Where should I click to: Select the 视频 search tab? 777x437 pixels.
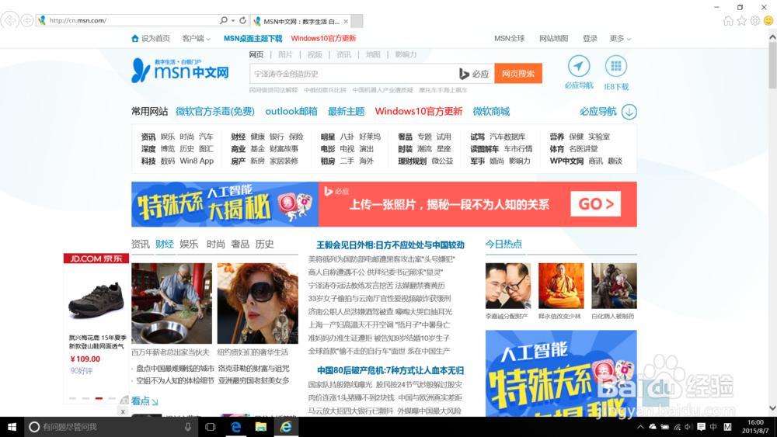click(315, 54)
